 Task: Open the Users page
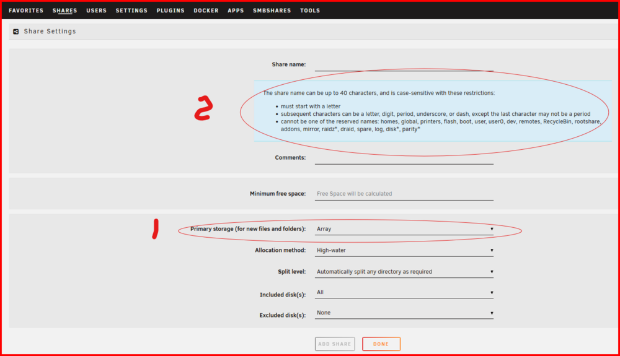coord(97,11)
